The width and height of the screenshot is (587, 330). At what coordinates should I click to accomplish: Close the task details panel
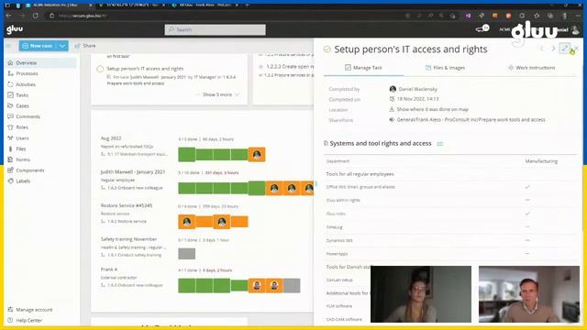click(577, 49)
